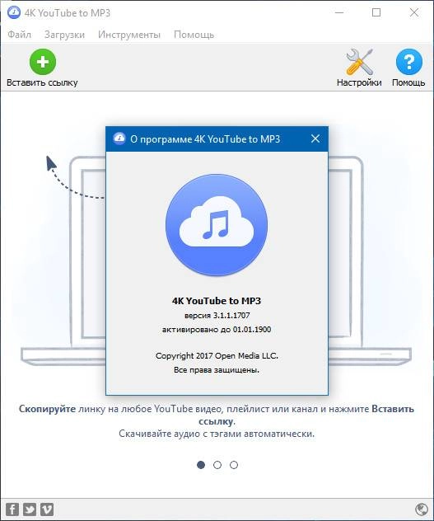The width and height of the screenshot is (434, 521).
Task: Close the main 4K YouTube to MP3 window
Action: click(413, 12)
